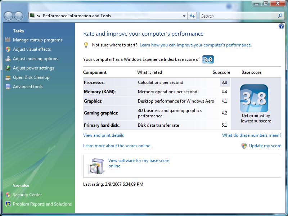Click the Base score column header

251,72
